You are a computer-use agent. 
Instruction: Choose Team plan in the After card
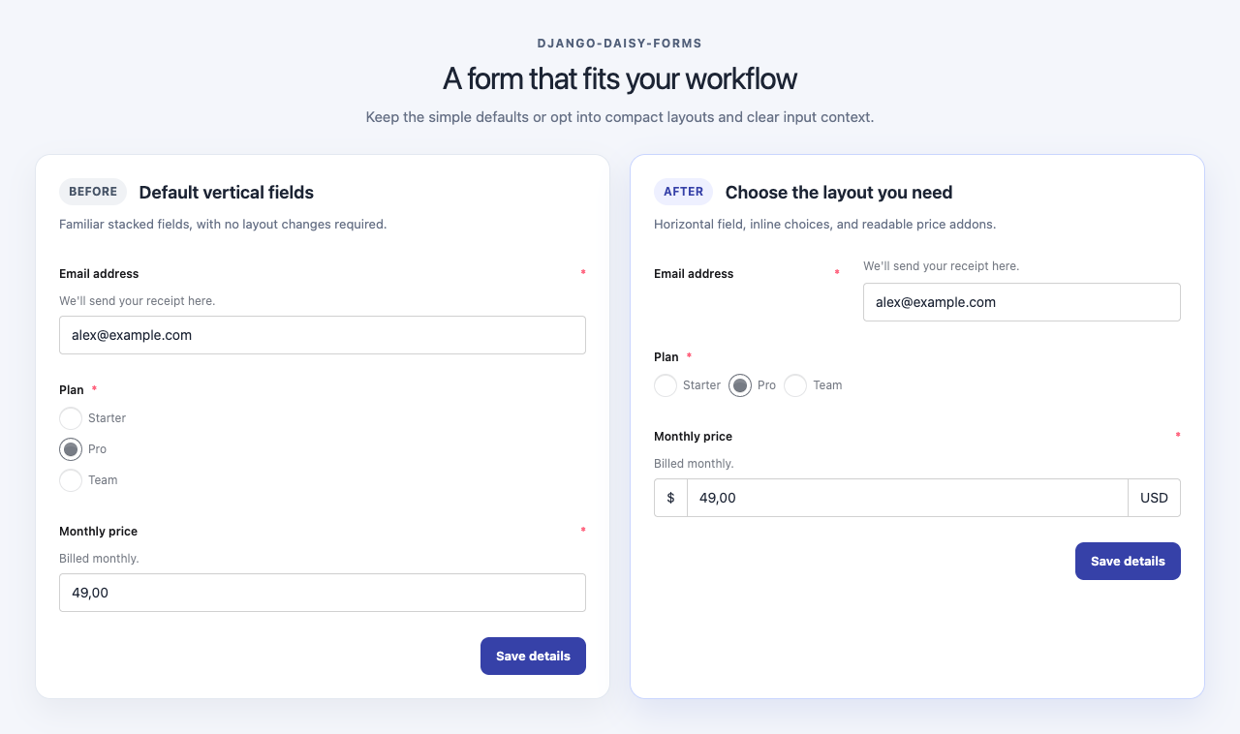795,385
